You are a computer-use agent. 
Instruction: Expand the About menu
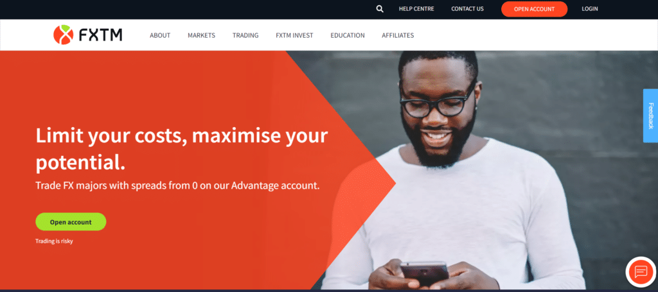click(160, 35)
